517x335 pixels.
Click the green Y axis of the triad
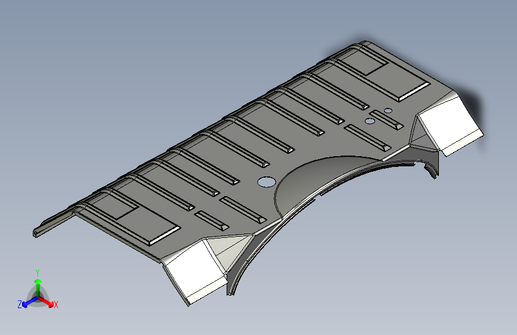(38, 287)
